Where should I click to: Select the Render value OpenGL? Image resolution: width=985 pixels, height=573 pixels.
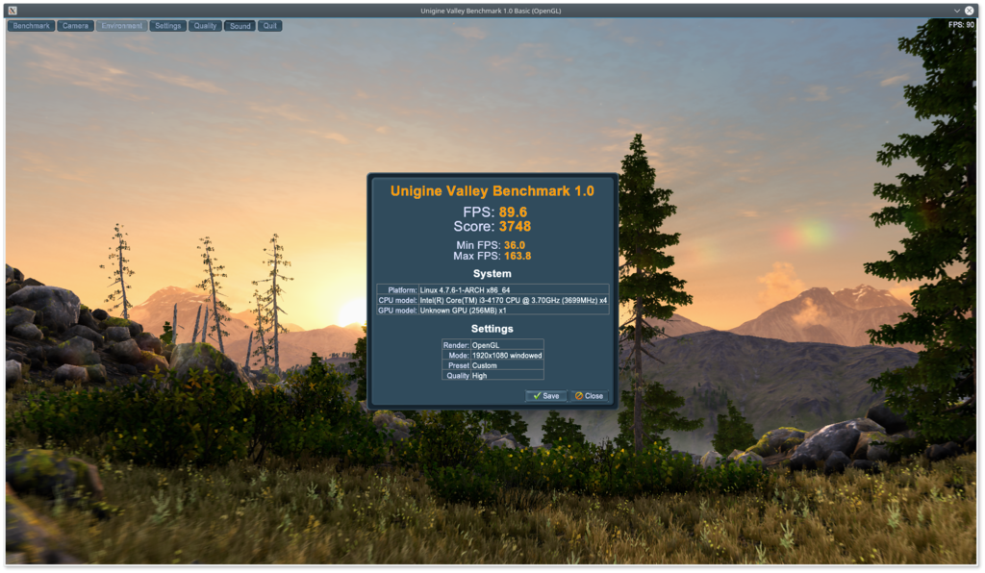(486, 346)
